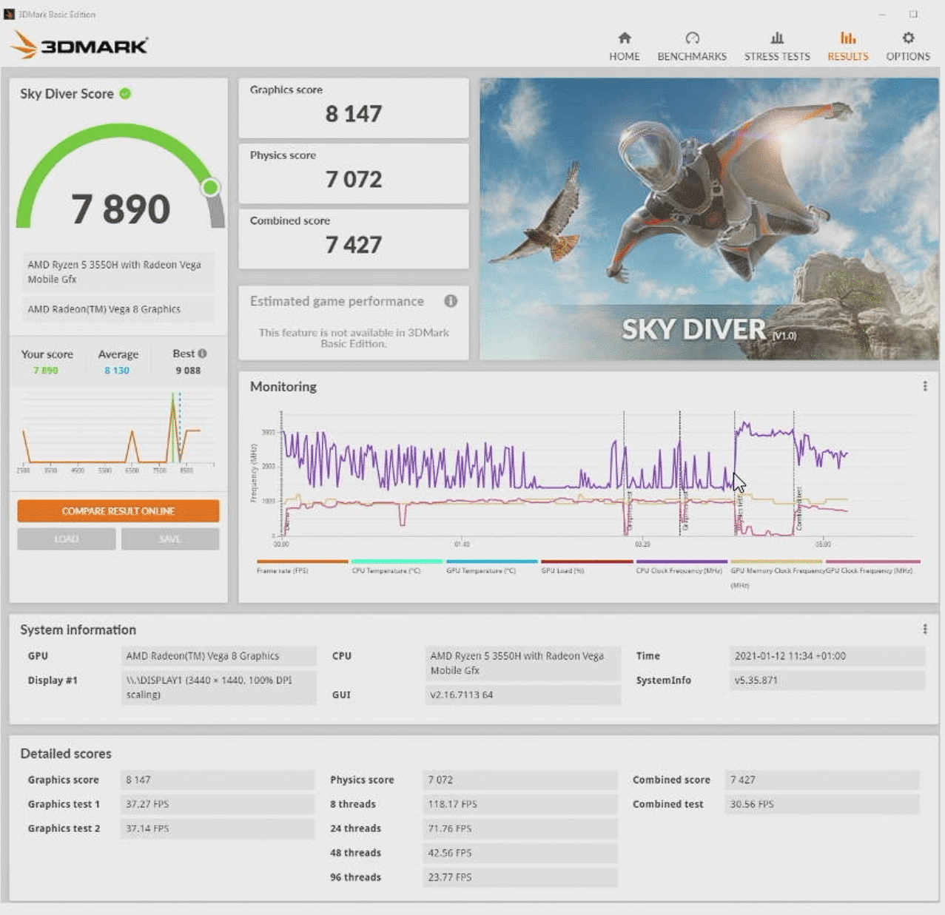Click the Sky Diver preview image
945x915 pixels.
tap(709, 219)
